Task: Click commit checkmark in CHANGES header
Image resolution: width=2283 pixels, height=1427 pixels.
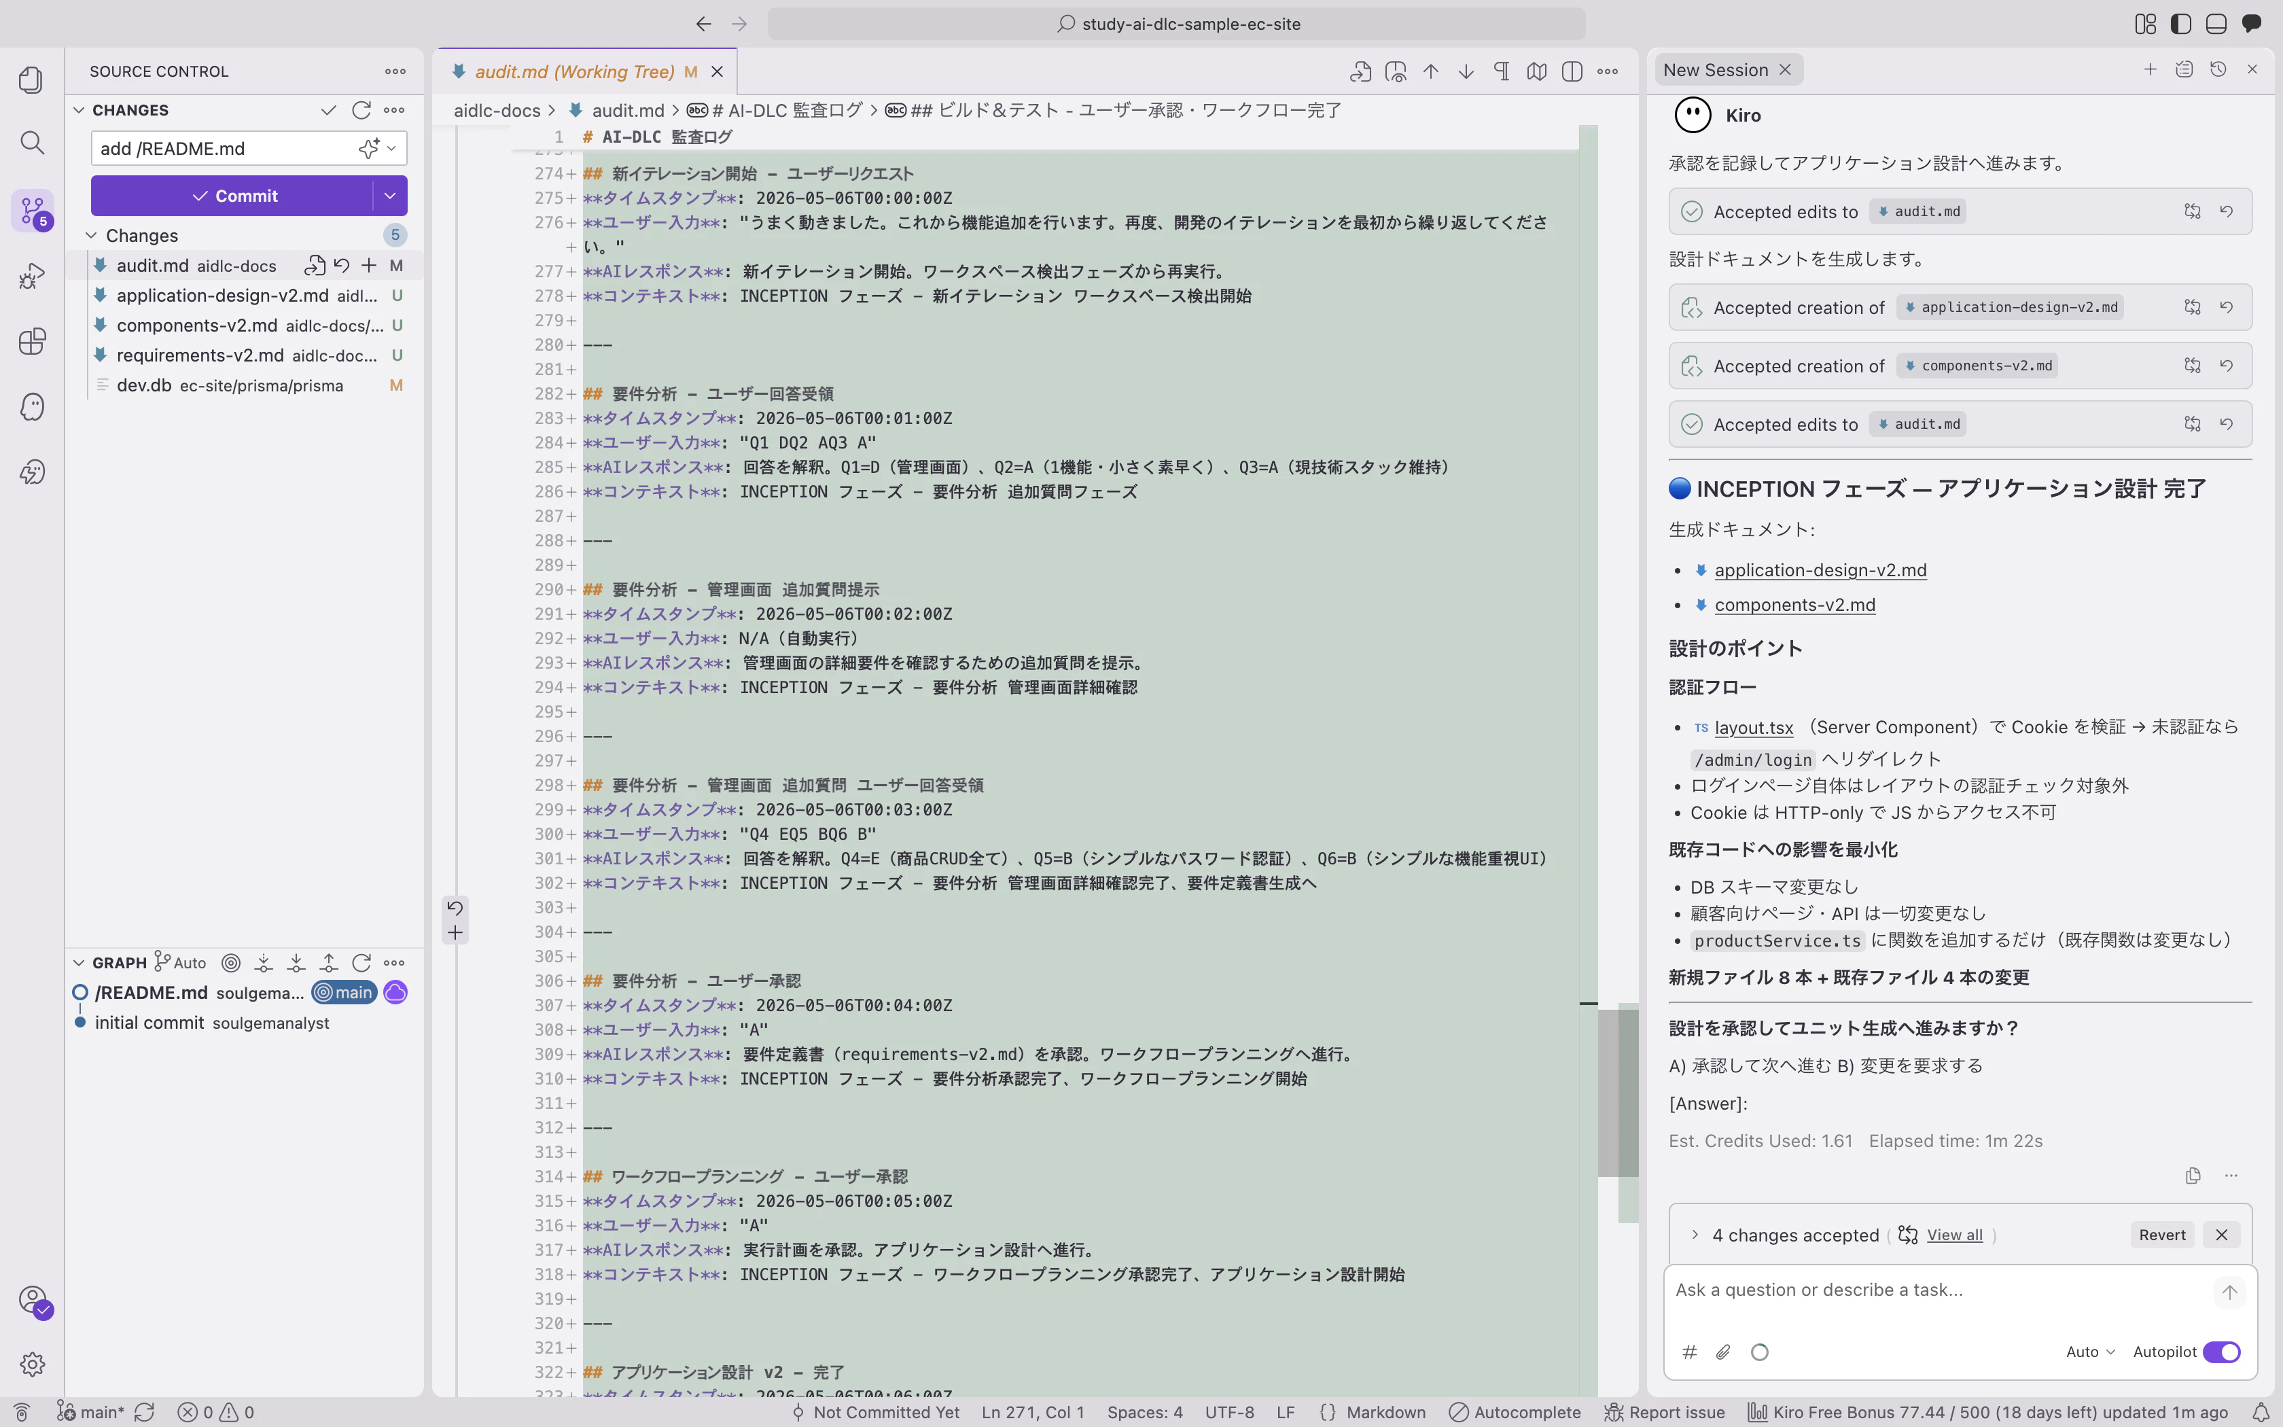Action: [x=328, y=110]
